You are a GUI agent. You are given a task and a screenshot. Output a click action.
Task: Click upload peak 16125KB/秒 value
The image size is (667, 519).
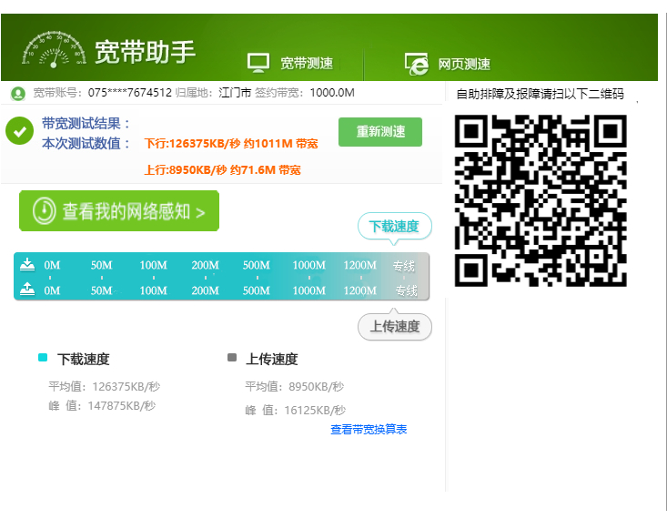click(x=315, y=411)
